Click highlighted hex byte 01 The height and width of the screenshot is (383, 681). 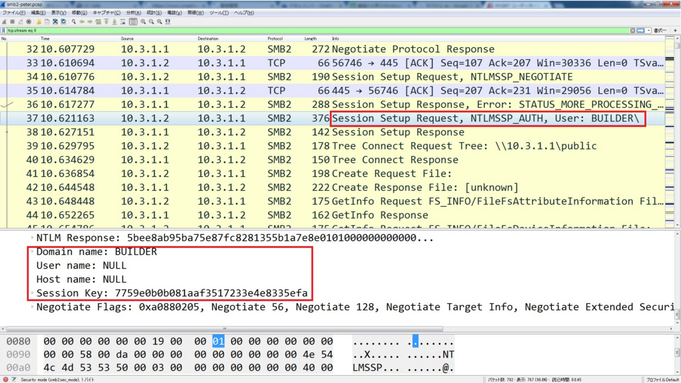tap(218, 341)
